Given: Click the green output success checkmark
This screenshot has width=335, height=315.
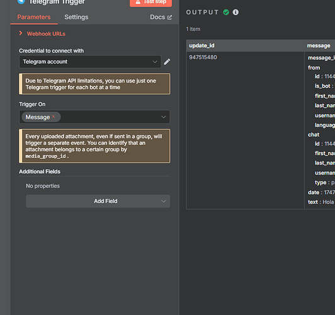Looking at the screenshot, I should [x=226, y=12].
